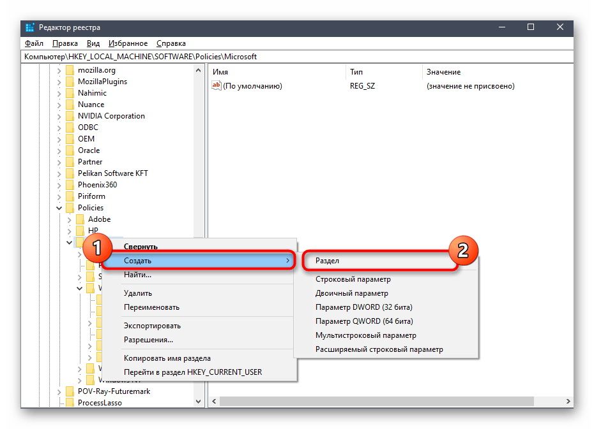Click the Policies folder icon

pos(70,208)
